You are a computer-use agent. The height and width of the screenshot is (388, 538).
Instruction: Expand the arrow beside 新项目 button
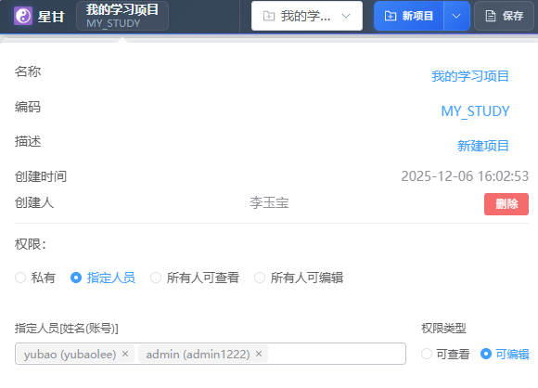tap(456, 16)
